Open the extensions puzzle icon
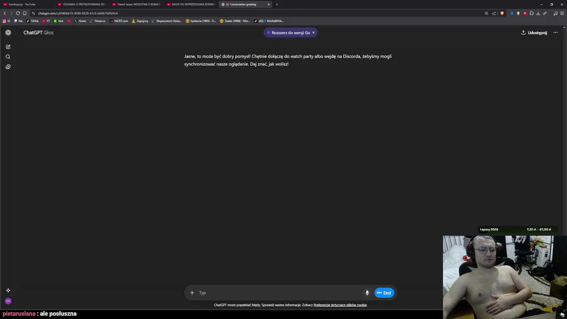 532,13
